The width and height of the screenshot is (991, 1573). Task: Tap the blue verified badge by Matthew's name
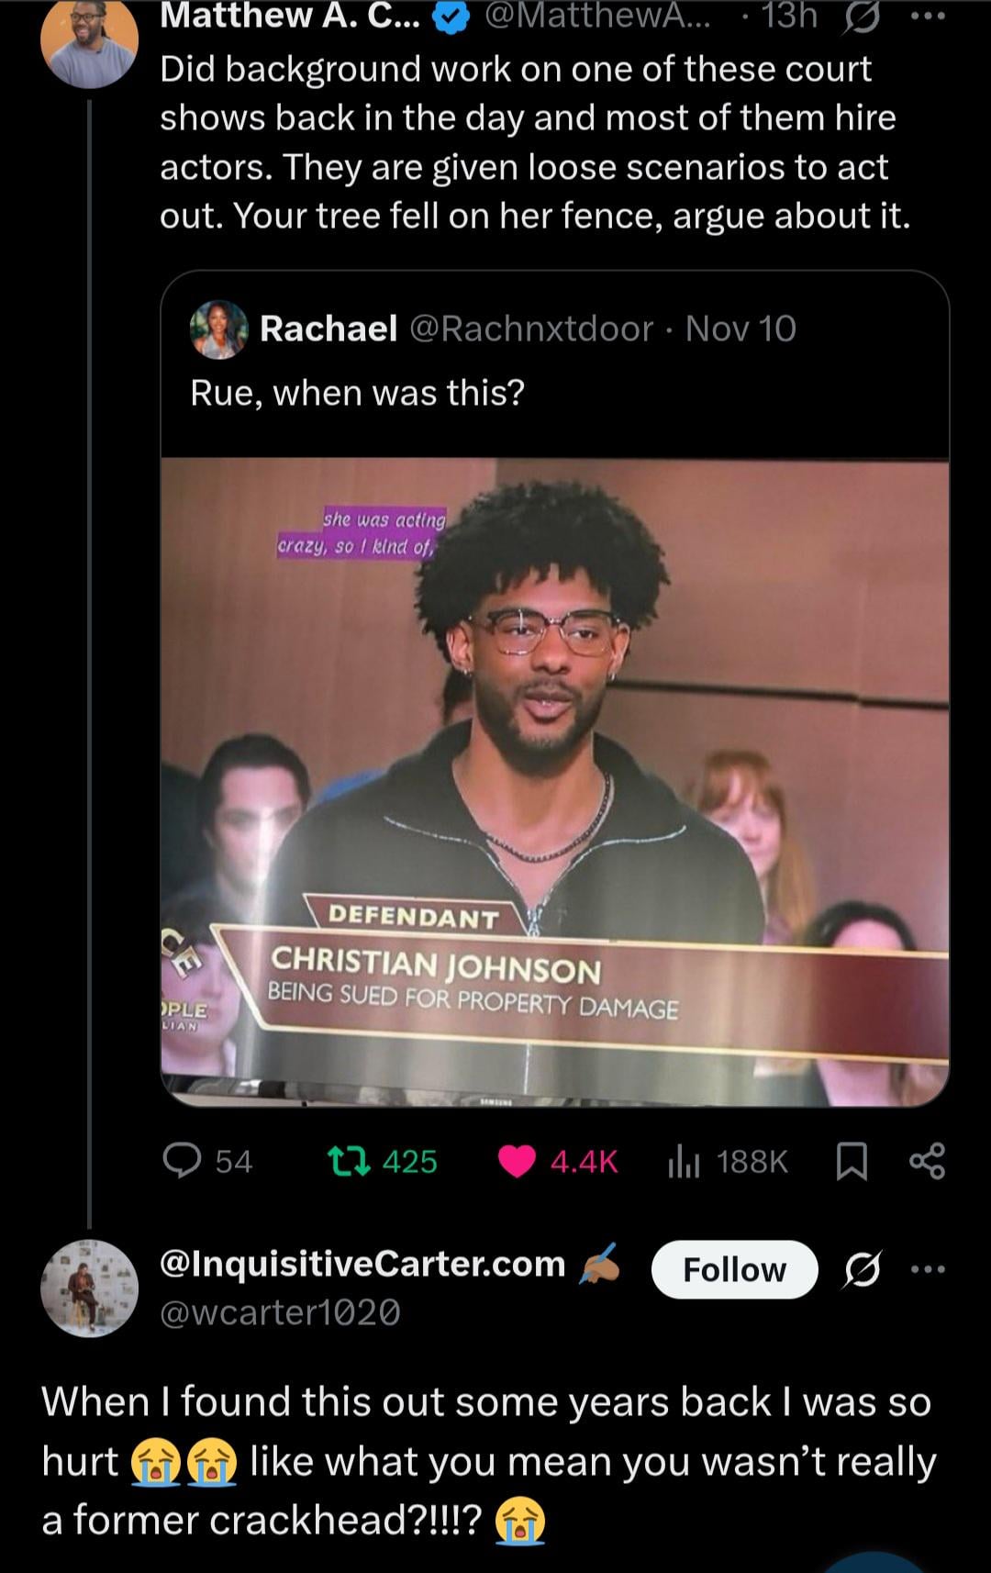pyautogui.click(x=450, y=17)
